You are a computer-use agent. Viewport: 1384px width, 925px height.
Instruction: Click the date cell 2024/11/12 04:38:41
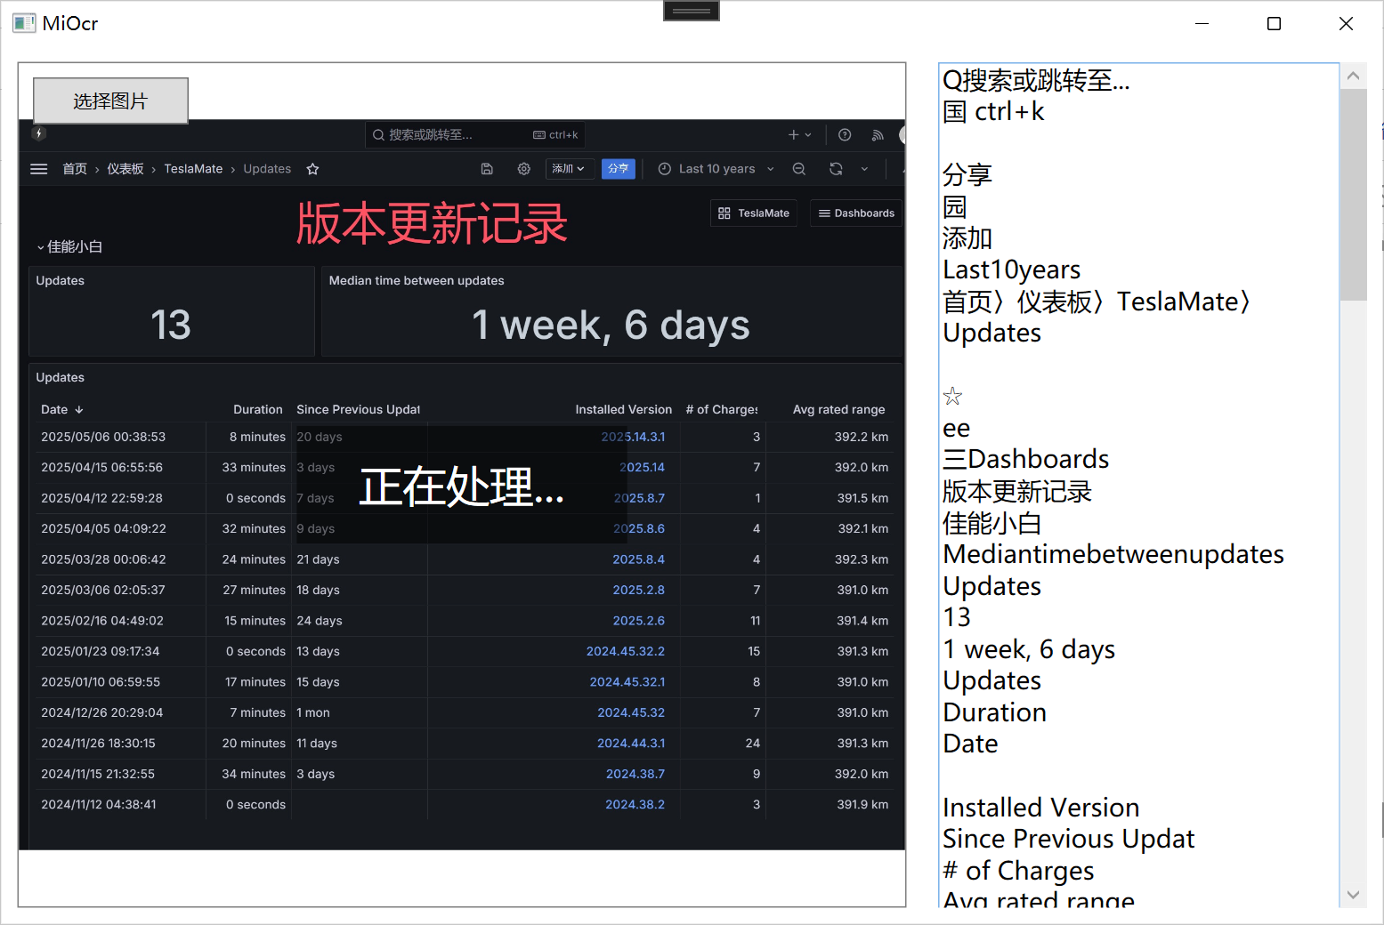click(x=99, y=805)
